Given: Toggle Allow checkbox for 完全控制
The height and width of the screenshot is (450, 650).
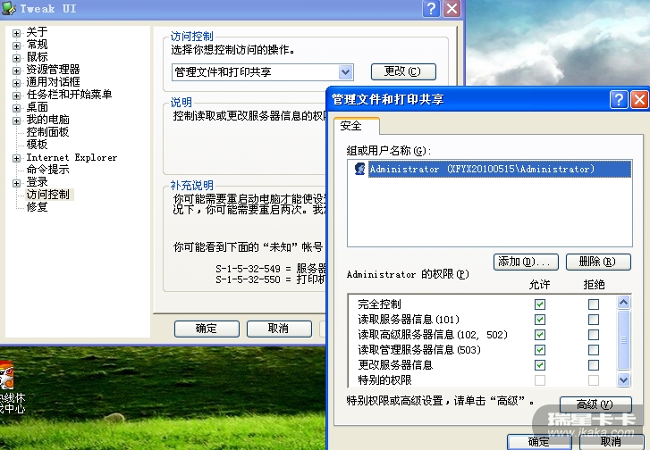Looking at the screenshot, I should point(540,304).
